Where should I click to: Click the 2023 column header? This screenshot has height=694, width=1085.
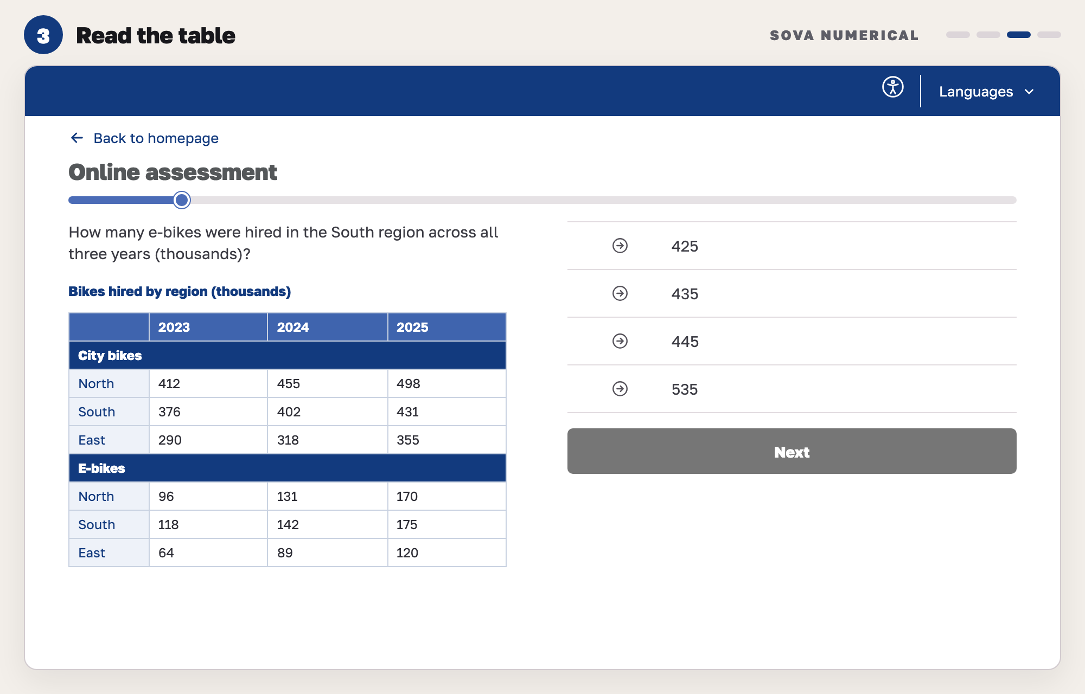pos(208,327)
